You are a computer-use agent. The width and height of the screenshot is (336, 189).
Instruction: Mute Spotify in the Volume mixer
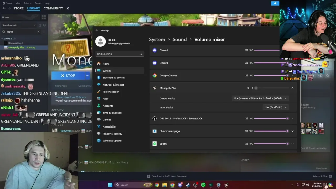246,144
